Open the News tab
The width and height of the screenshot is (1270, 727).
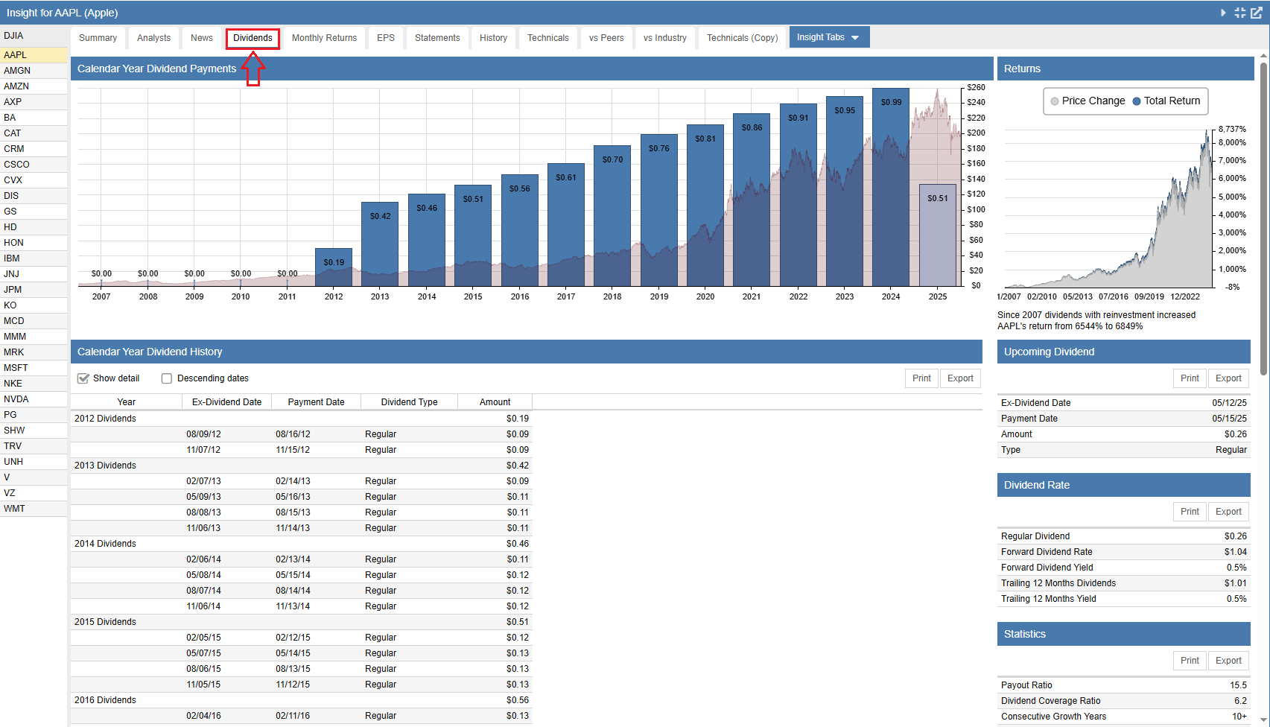coord(201,38)
